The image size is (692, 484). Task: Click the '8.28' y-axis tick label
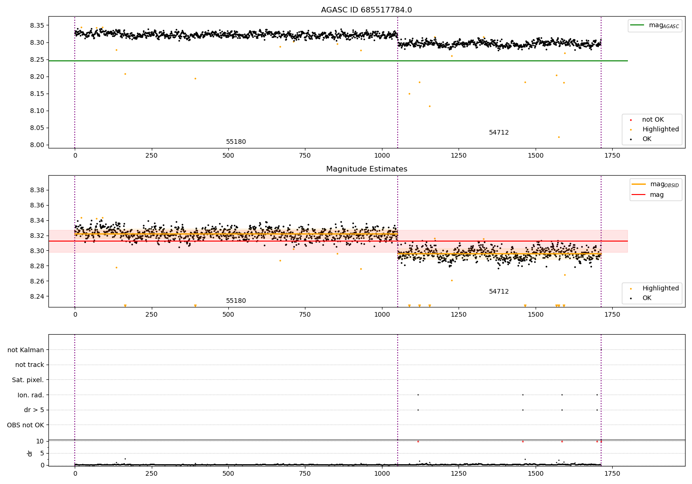(36, 266)
